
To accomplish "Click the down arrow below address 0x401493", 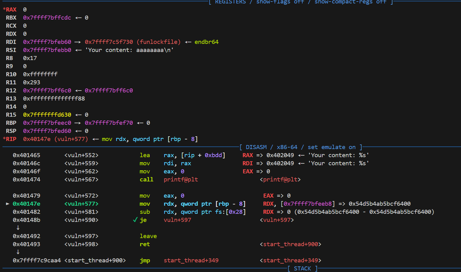I will 18,252.
